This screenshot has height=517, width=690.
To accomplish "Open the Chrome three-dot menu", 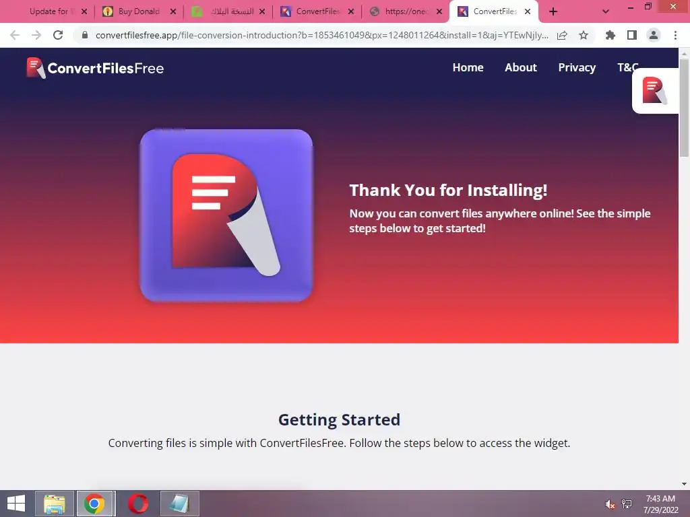I will click(x=675, y=35).
